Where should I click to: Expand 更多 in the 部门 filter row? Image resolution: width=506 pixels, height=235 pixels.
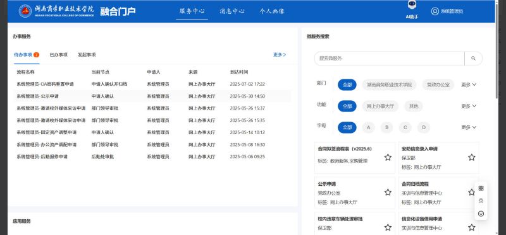(469, 84)
